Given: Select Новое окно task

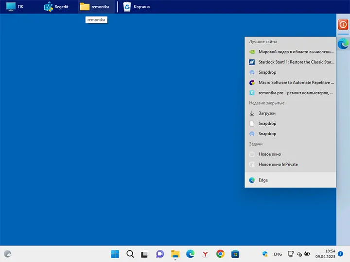Looking at the screenshot, I should [x=290, y=154].
